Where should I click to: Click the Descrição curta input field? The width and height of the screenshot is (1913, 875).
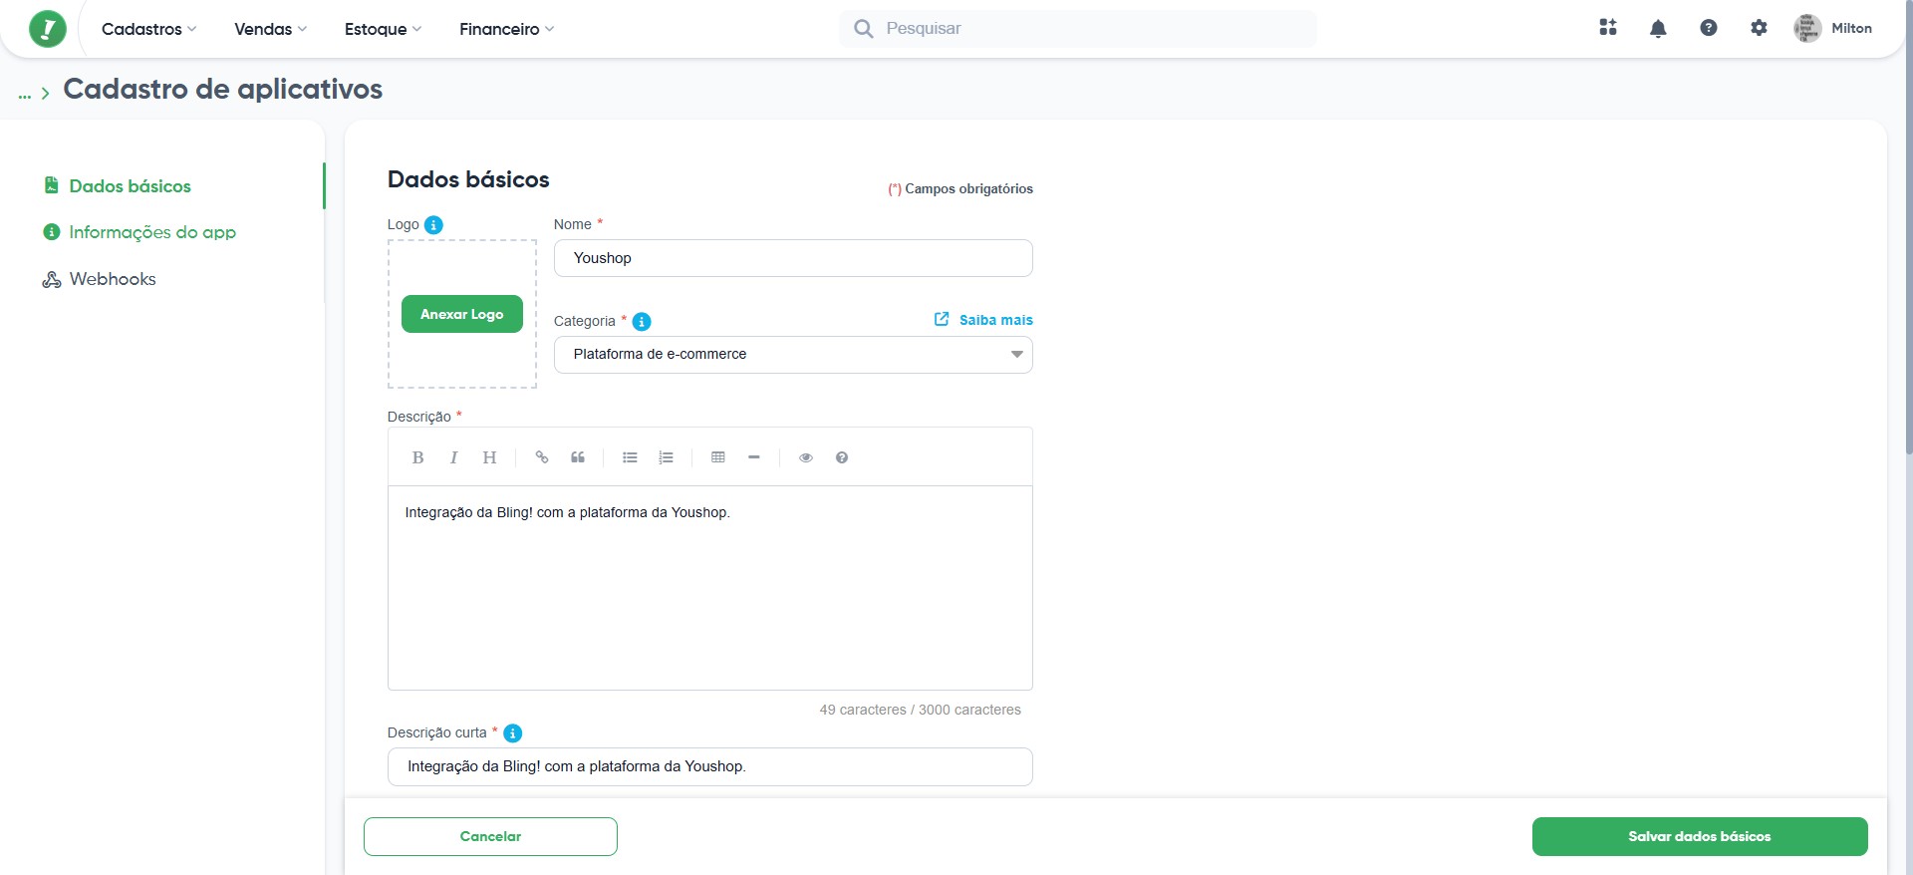click(710, 767)
